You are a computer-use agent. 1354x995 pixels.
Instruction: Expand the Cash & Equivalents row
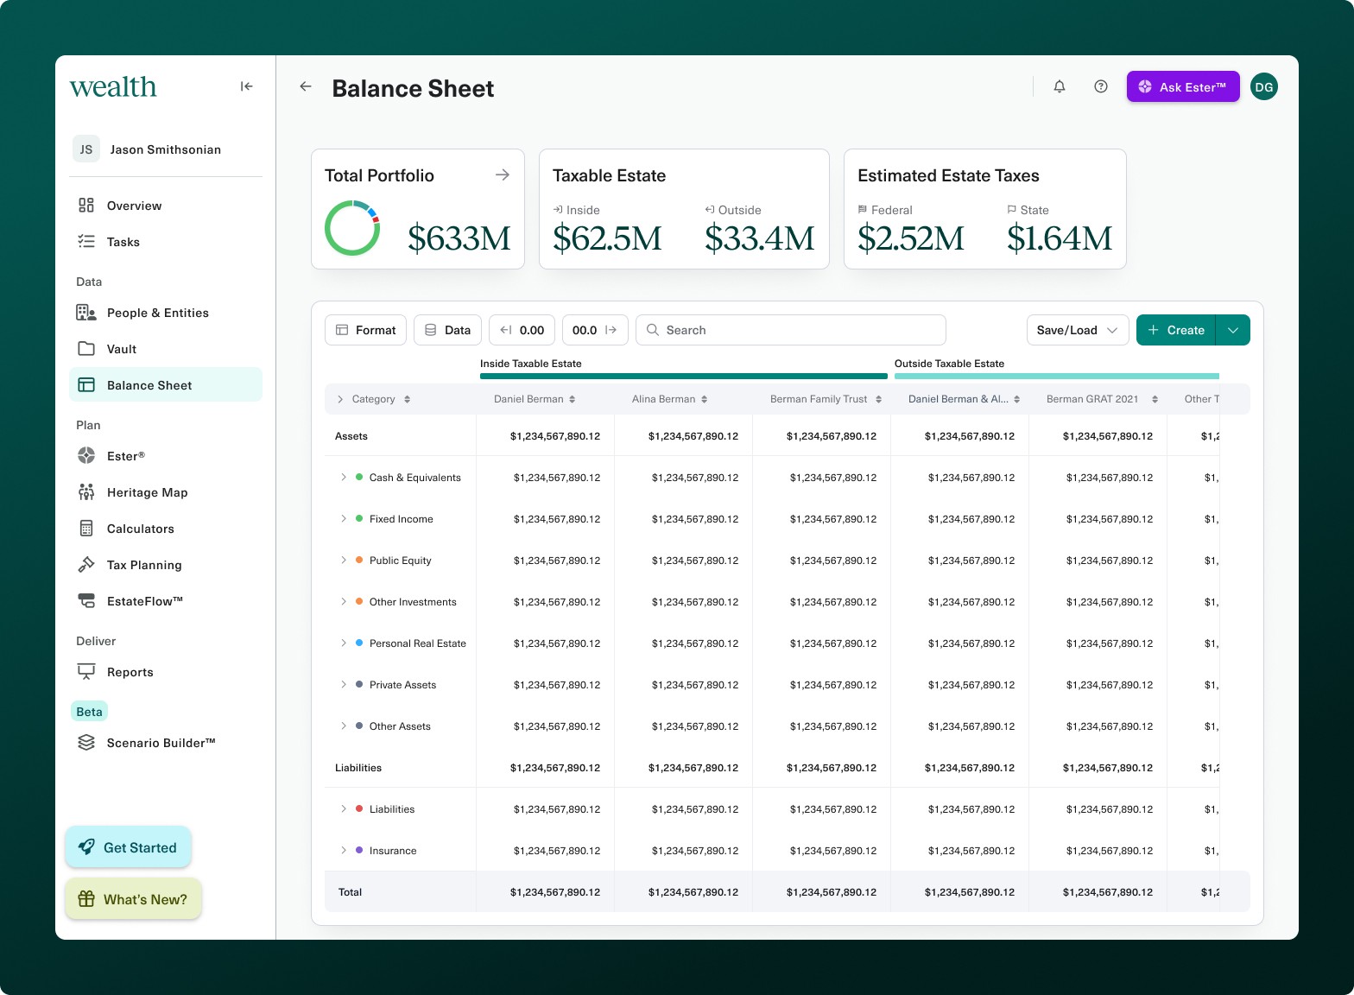point(344,477)
